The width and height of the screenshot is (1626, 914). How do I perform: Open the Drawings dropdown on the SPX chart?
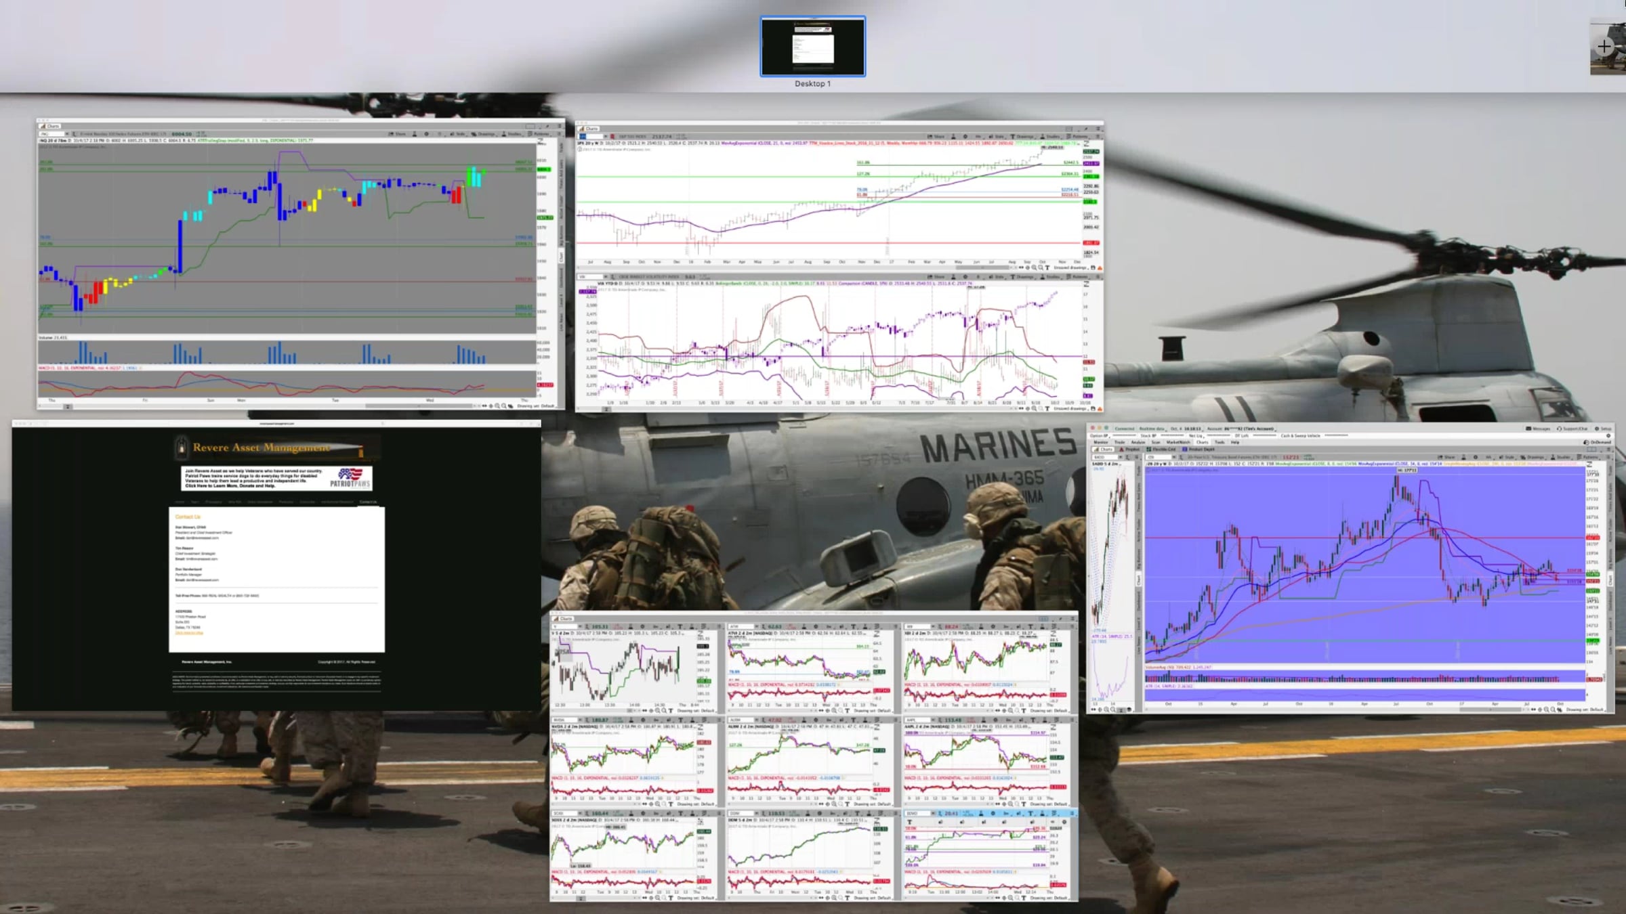[x=1022, y=136]
